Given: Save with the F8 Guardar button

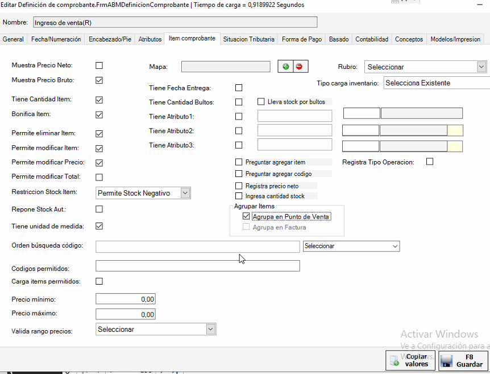Looking at the screenshot, I should click(463, 360).
